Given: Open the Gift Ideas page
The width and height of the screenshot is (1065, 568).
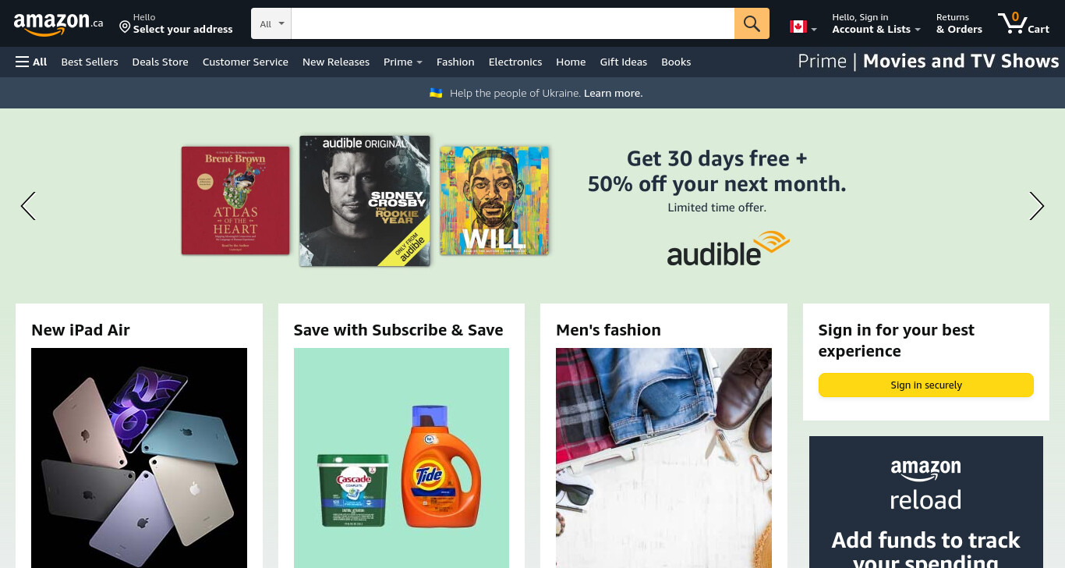Looking at the screenshot, I should pyautogui.click(x=624, y=62).
